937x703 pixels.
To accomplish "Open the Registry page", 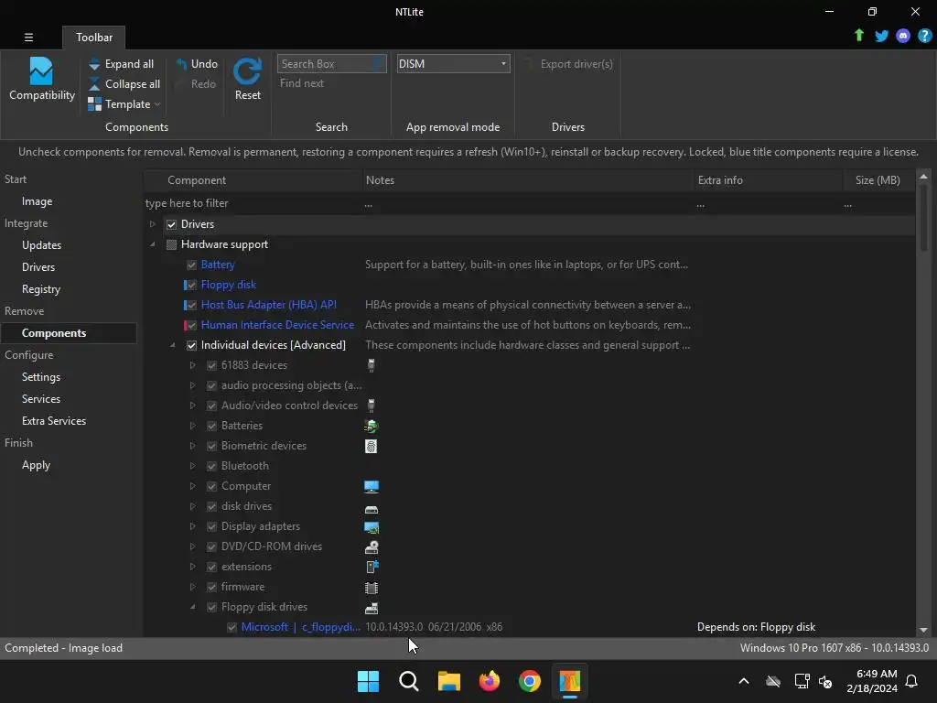I will pos(41,289).
